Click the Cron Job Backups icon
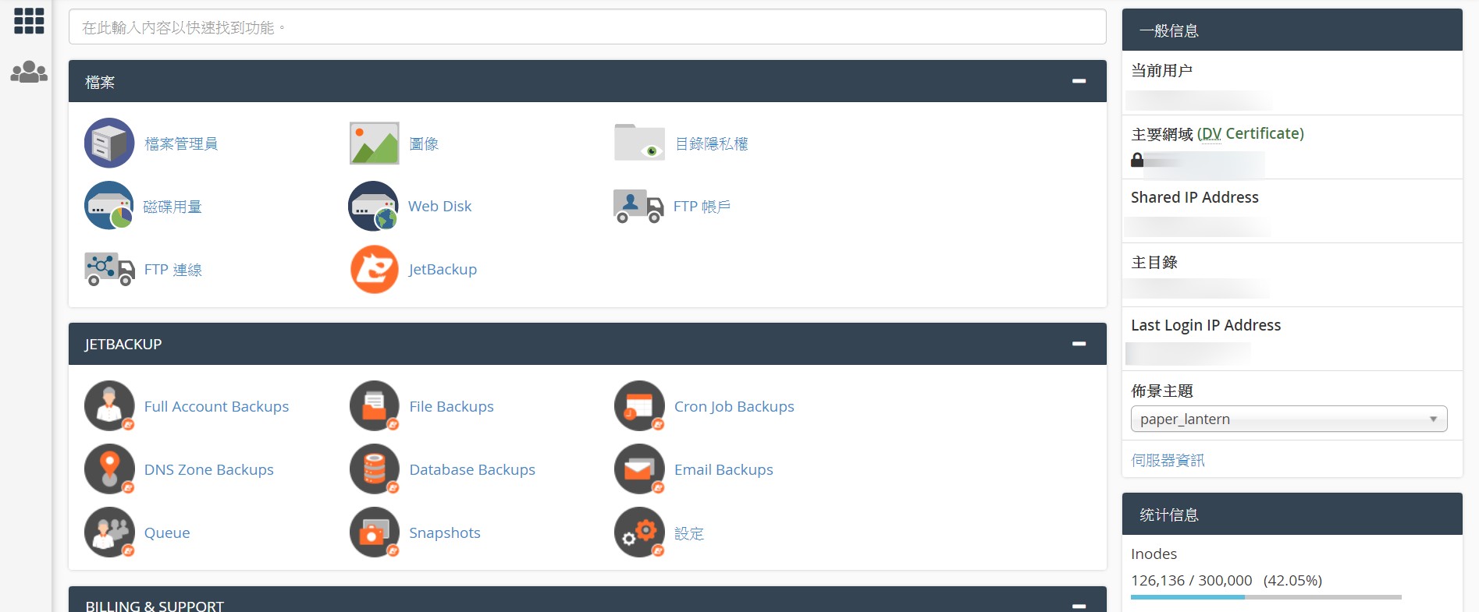 639,405
